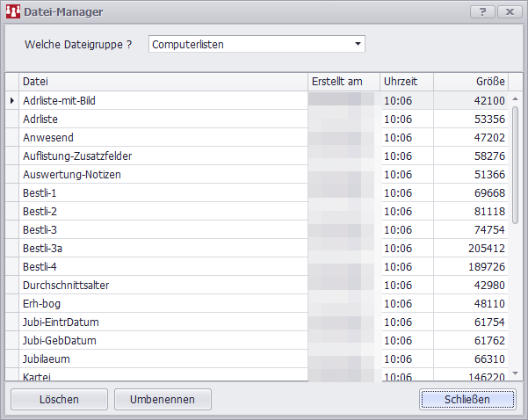This screenshot has width=528, height=420.
Task: Select the Anwesend file entry
Action: coord(48,138)
